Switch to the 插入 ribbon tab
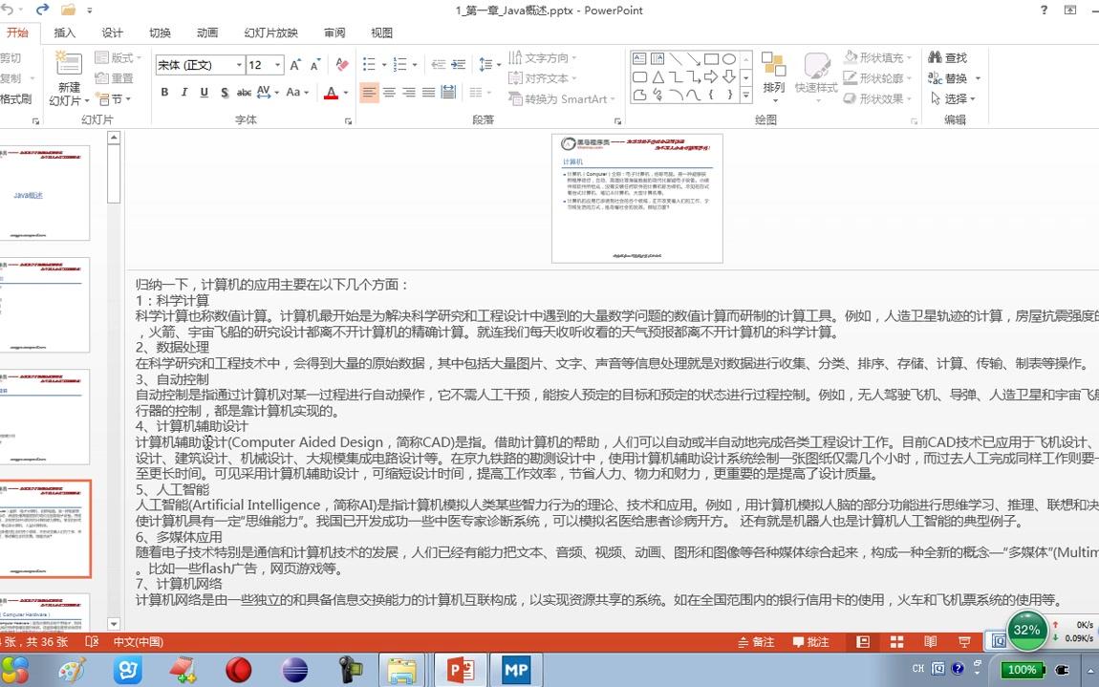Image resolution: width=1099 pixels, height=687 pixels. click(63, 32)
